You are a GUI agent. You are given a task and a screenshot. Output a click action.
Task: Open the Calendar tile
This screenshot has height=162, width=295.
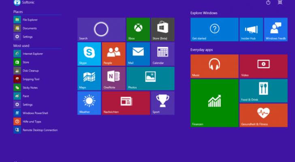pyautogui.click(x=163, y=54)
